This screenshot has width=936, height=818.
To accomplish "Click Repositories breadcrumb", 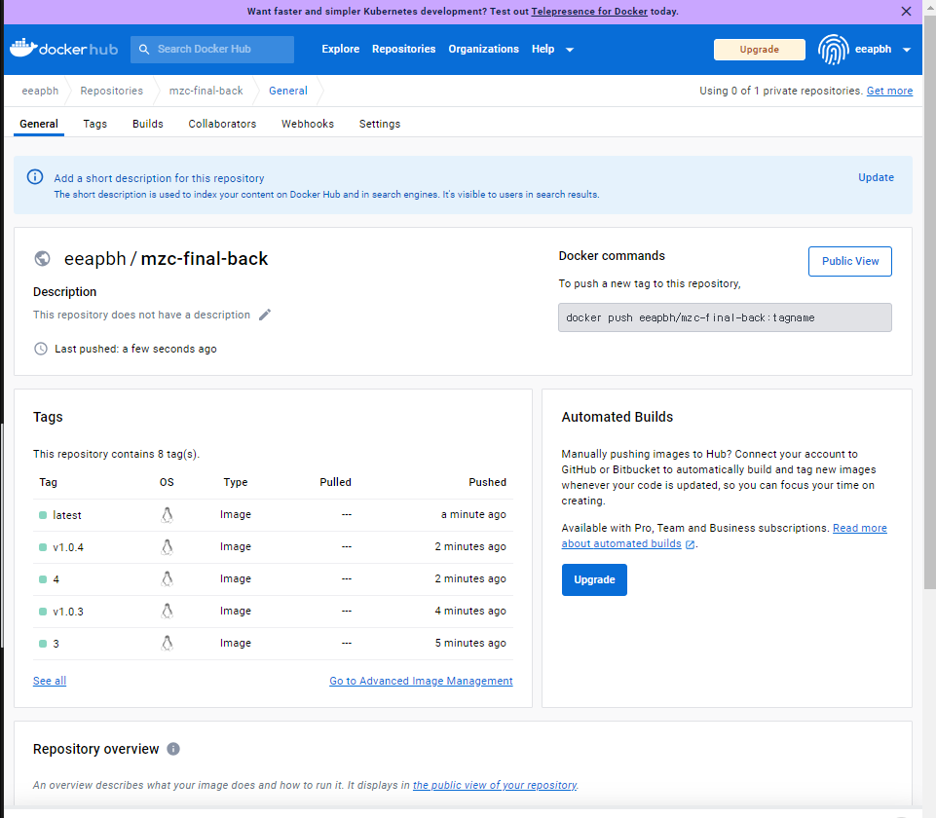I will pyautogui.click(x=112, y=91).
